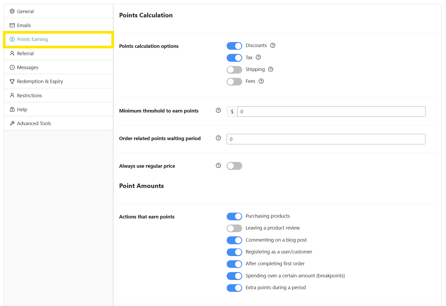Click the General gear icon
This screenshot has width=446, height=306.
click(12, 11)
